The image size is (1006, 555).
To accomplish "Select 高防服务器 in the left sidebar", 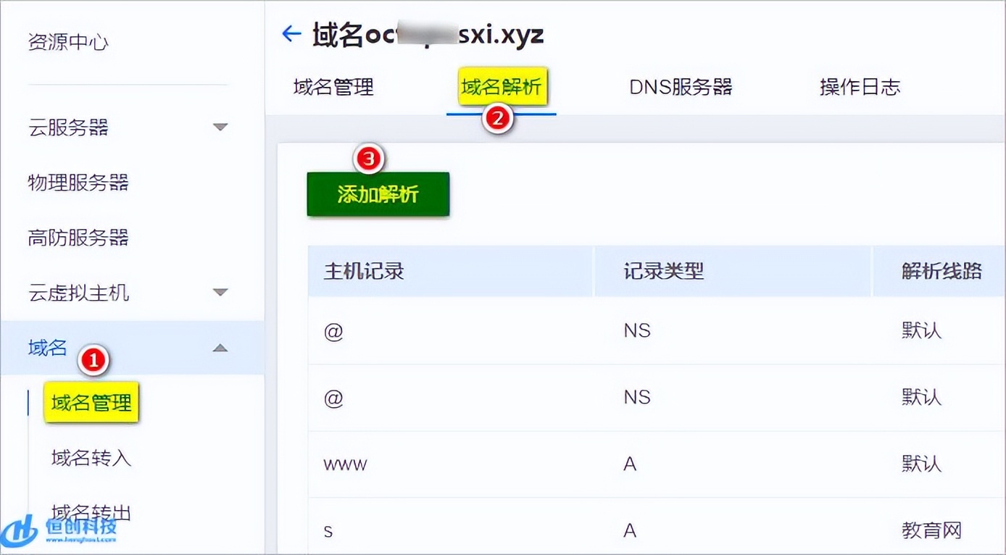I will click(x=80, y=238).
